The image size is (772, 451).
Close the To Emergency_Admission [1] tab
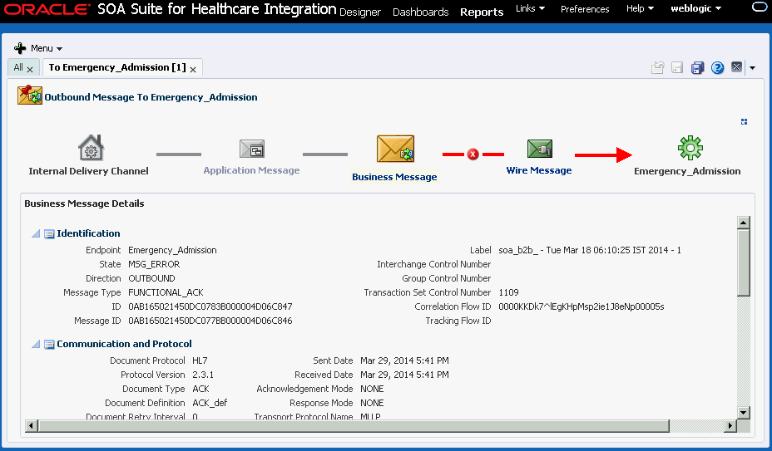pos(193,70)
